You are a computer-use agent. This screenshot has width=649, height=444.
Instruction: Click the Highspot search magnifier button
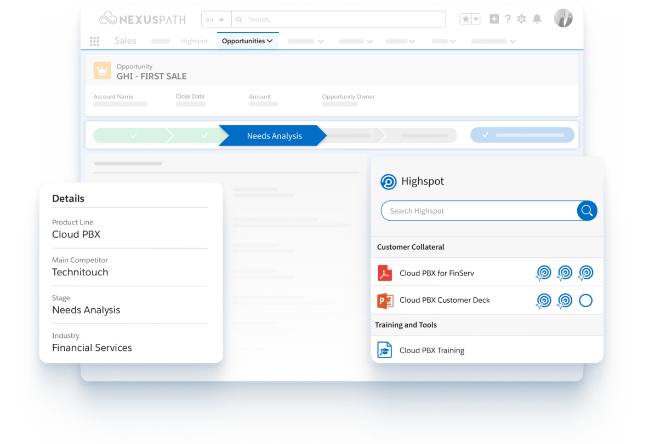tap(587, 211)
